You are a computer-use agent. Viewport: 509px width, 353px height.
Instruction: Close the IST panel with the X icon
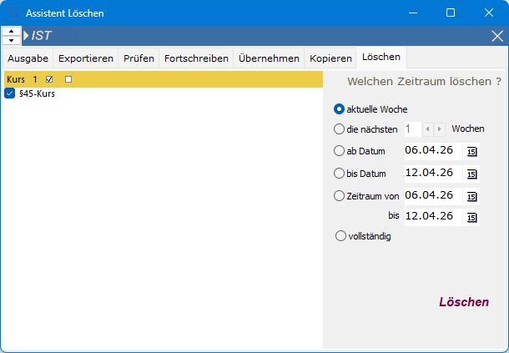tap(496, 36)
